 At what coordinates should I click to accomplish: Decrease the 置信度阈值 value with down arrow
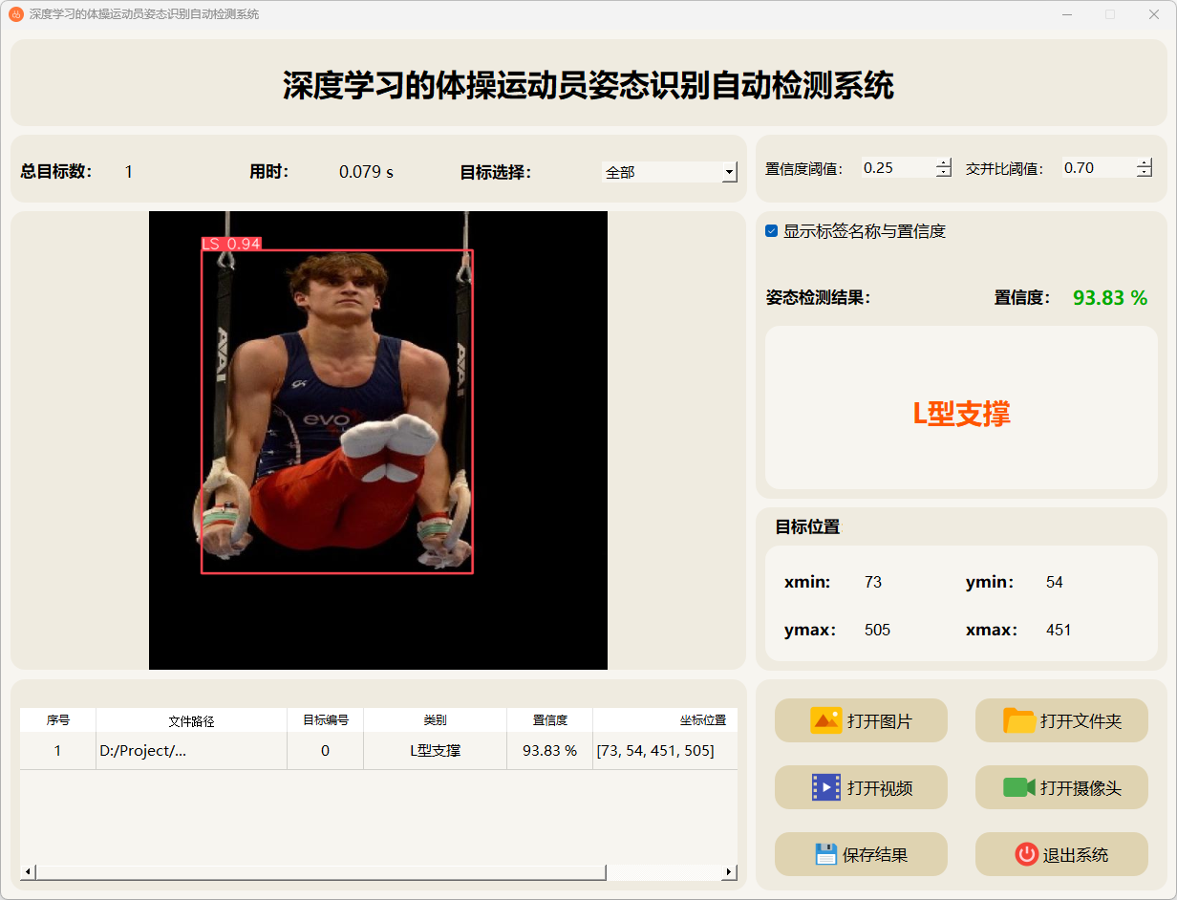point(944,173)
